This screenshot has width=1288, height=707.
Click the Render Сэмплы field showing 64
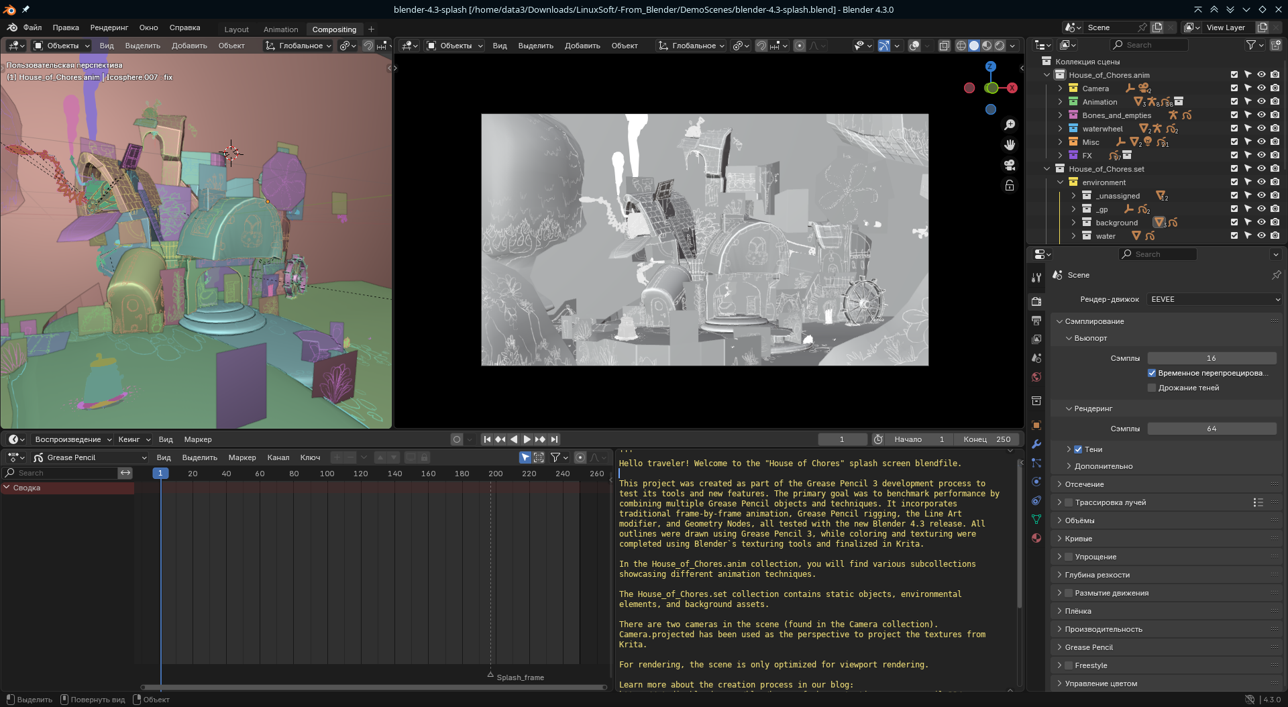1212,429
